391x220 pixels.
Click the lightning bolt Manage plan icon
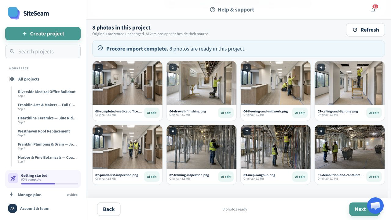pyautogui.click(x=12, y=195)
